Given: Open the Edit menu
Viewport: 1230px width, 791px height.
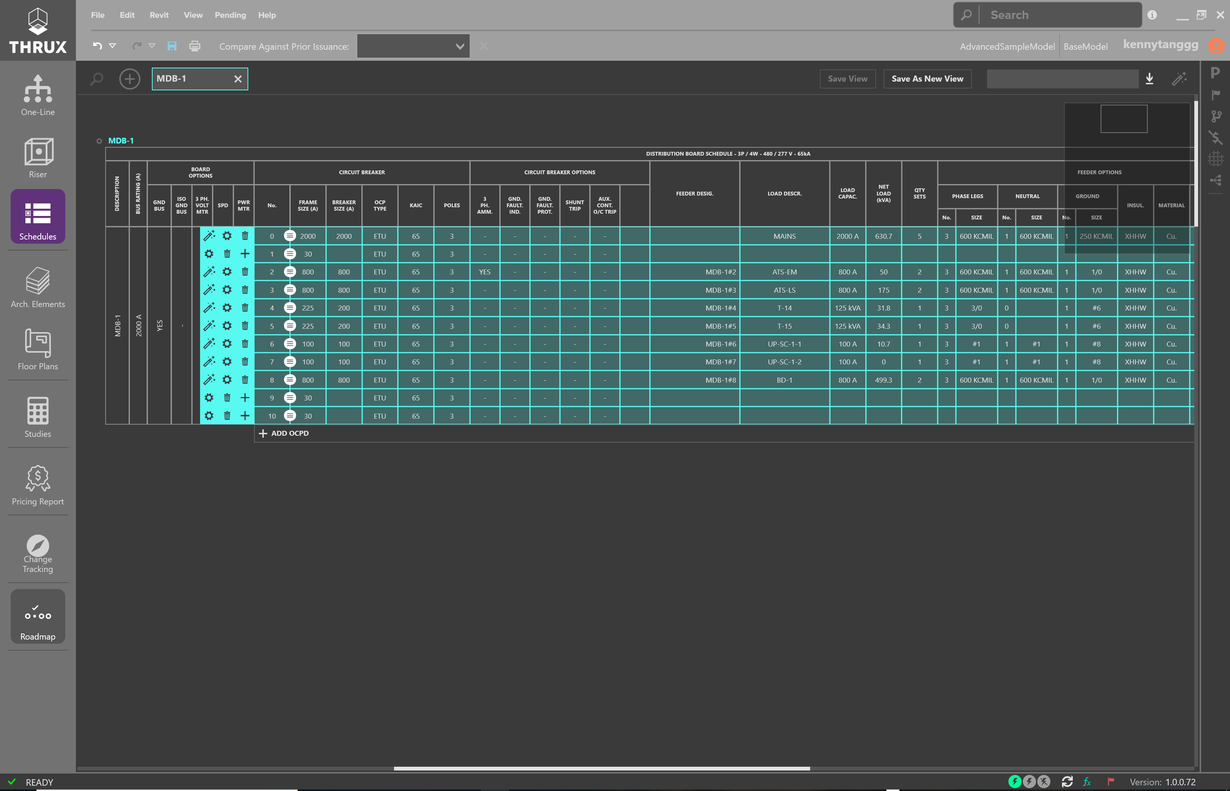Looking at the screenshot, I should pos(127,15).
